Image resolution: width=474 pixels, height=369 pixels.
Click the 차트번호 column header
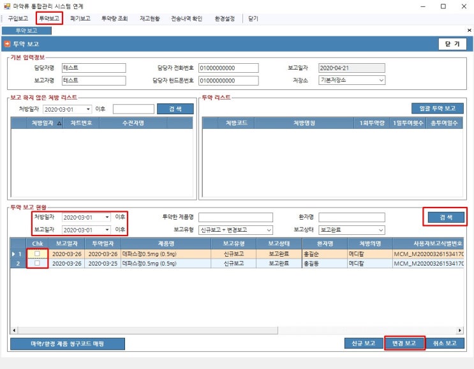pos(81,123)
